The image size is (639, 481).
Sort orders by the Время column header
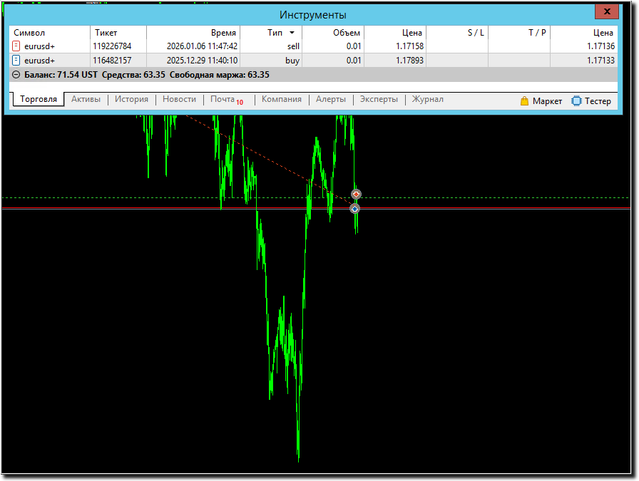[223, 33]
